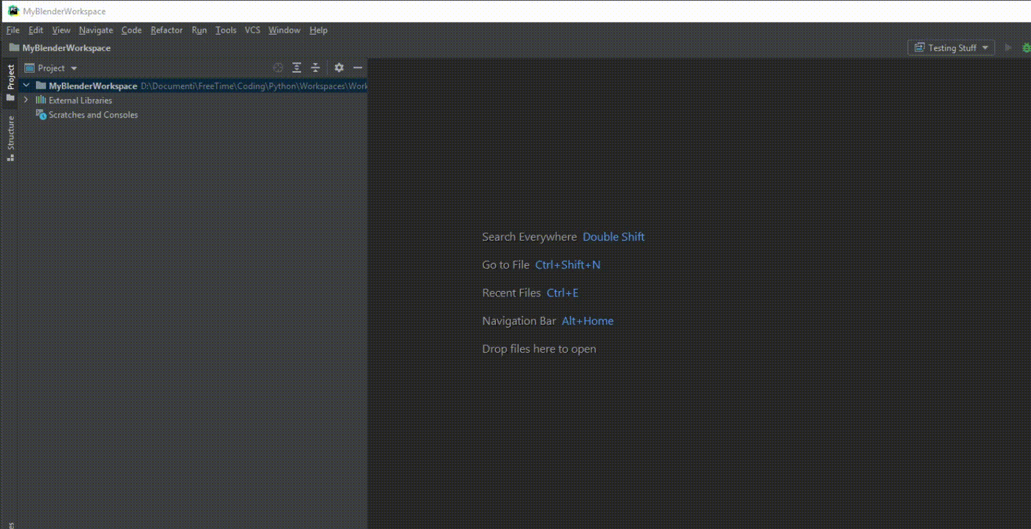
Task: Open the Testing Stuff run configuration dropdown
Action: pyautogui.click(x=952, y=47)
